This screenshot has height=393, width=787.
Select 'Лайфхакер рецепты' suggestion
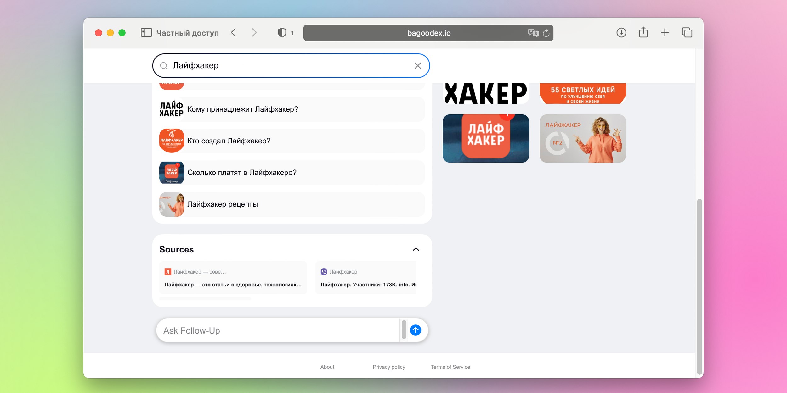pos(292,204)
